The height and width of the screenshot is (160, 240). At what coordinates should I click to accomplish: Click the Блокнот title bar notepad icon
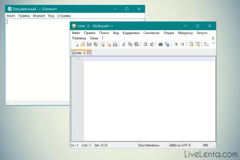[9, 9]
